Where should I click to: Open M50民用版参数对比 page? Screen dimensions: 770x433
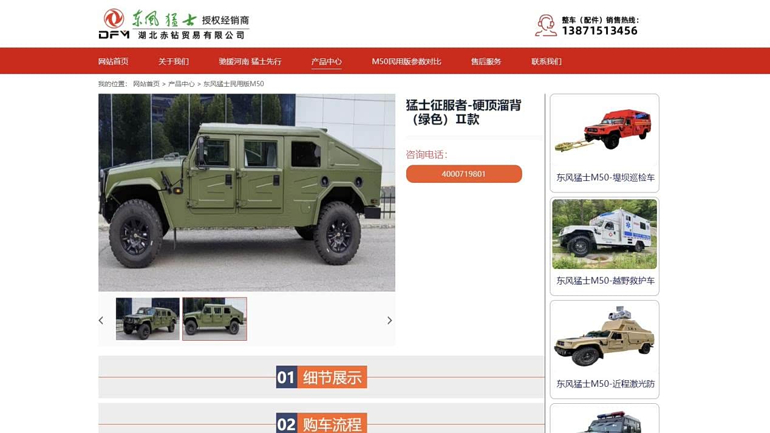point(406,61)
